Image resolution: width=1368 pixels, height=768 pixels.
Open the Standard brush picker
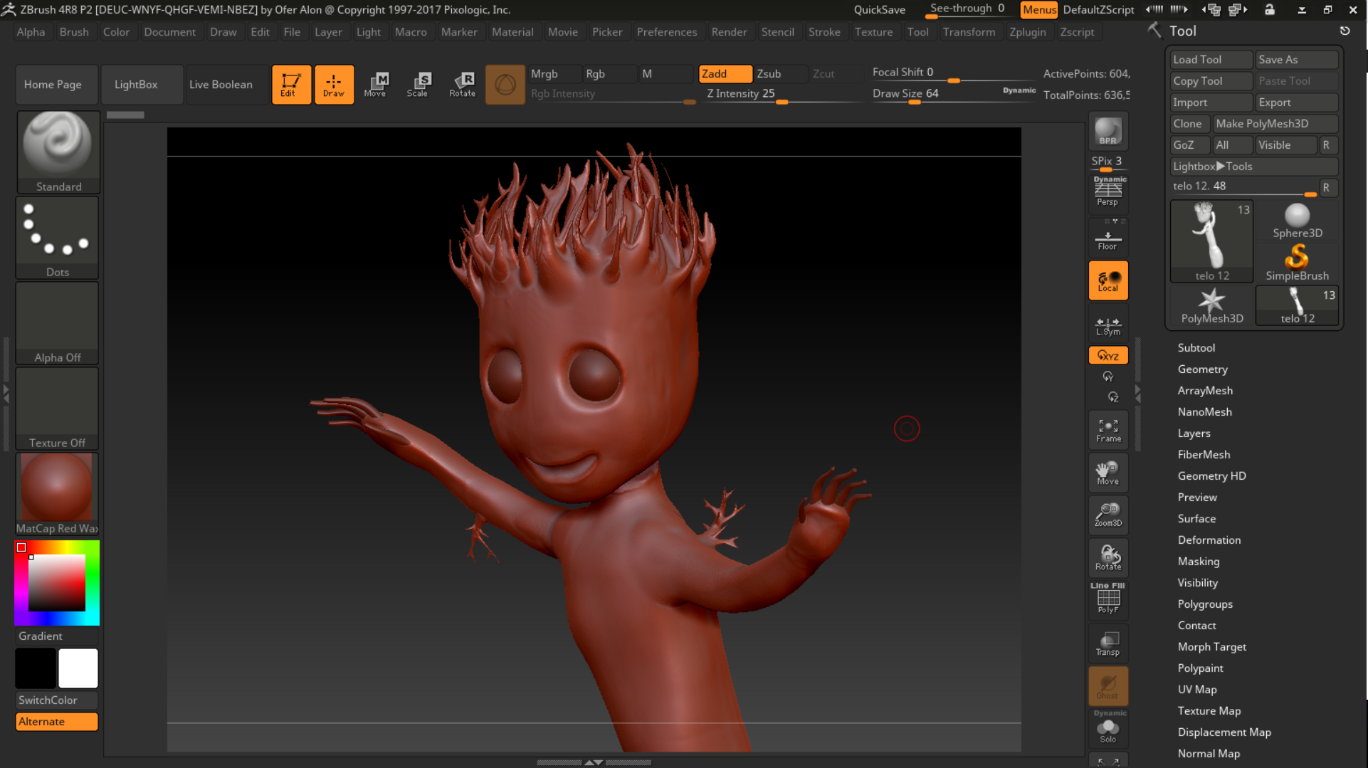[x=58, y=152]
